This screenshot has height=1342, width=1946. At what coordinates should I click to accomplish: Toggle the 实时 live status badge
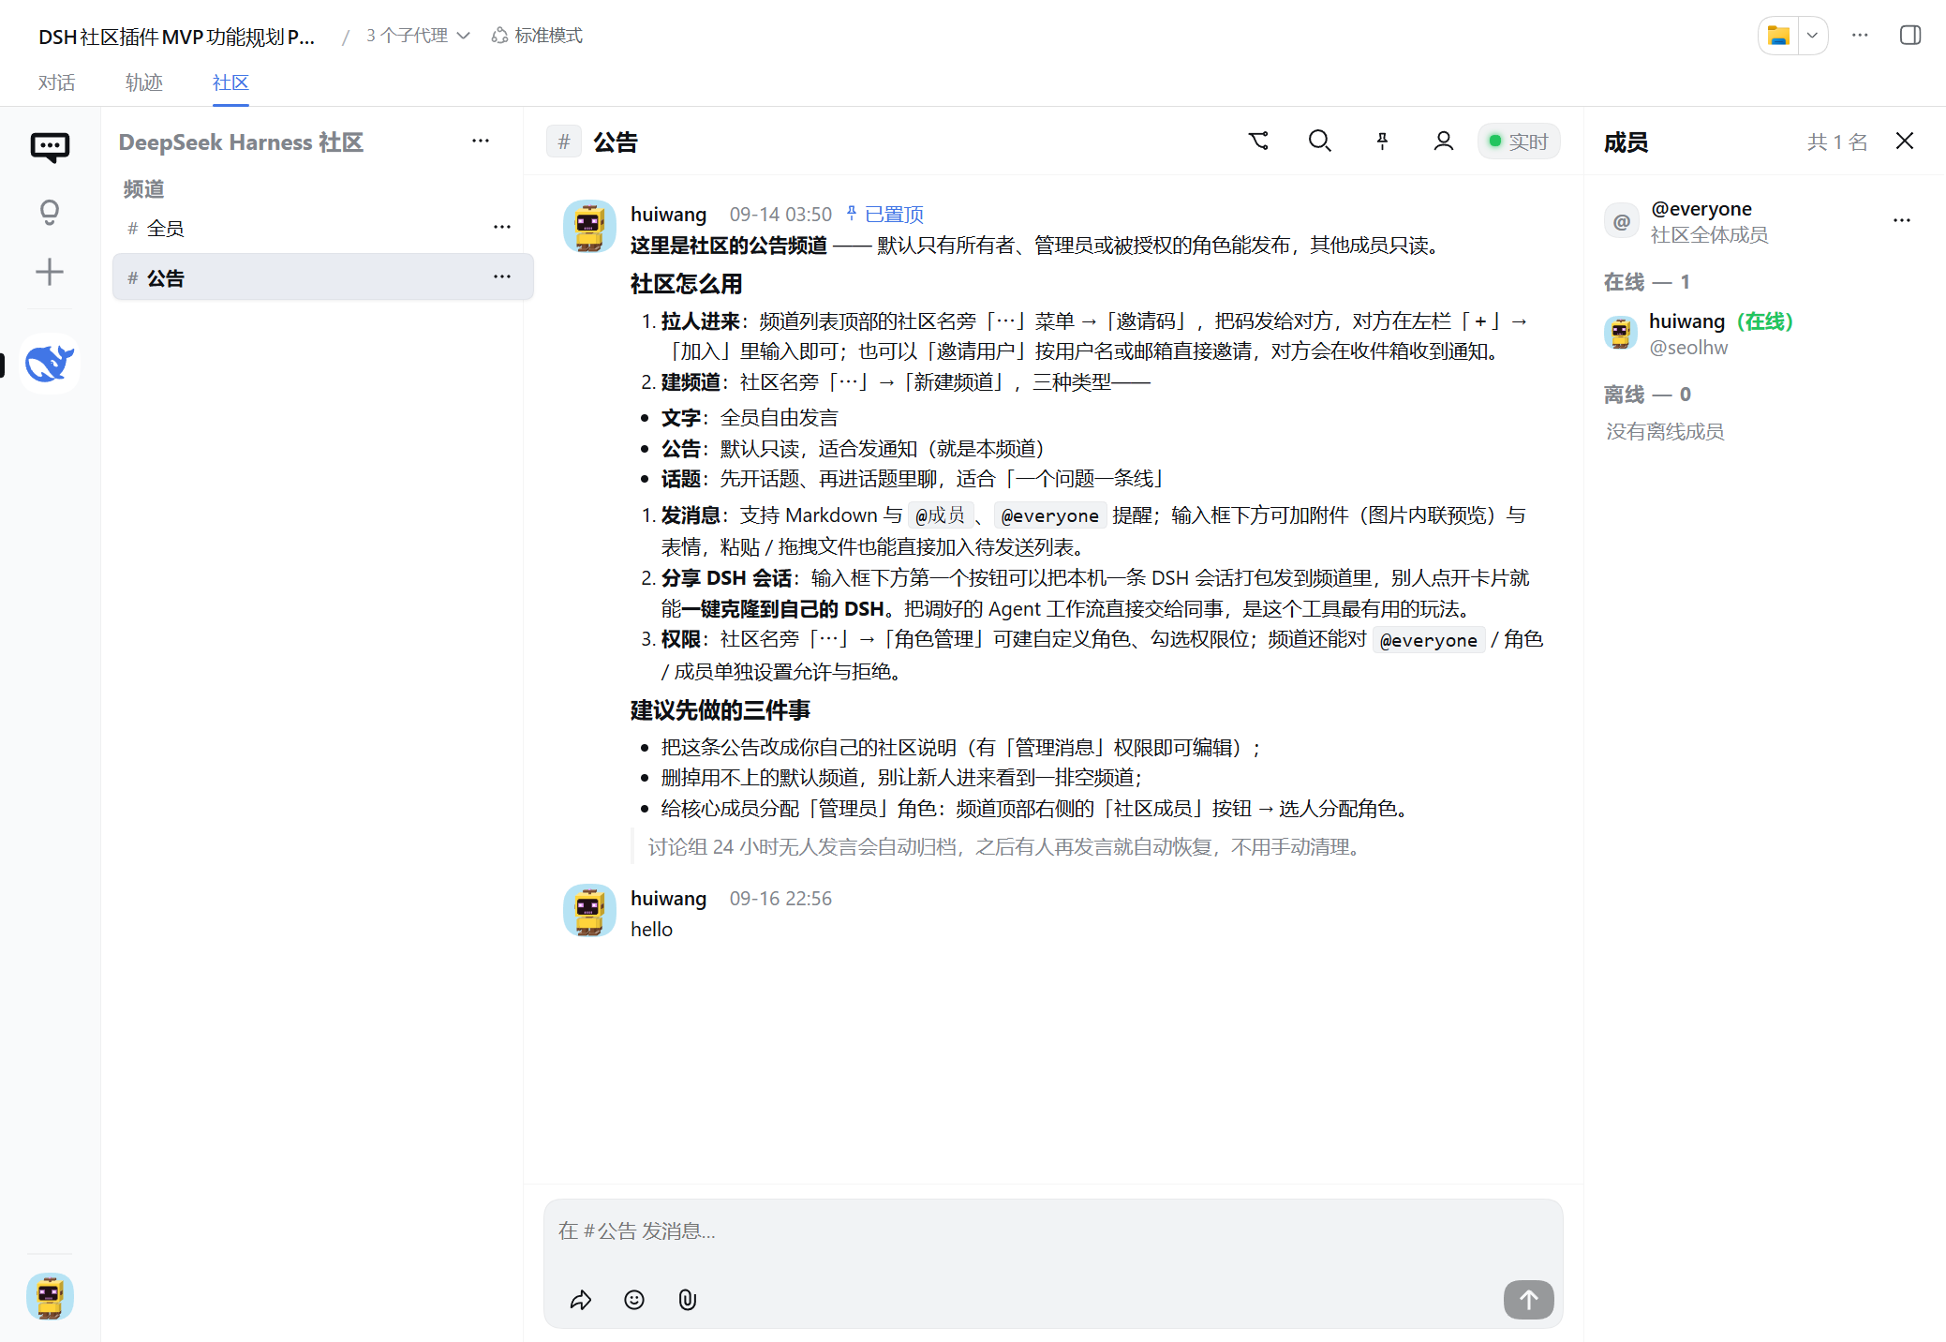[1519, 142]
